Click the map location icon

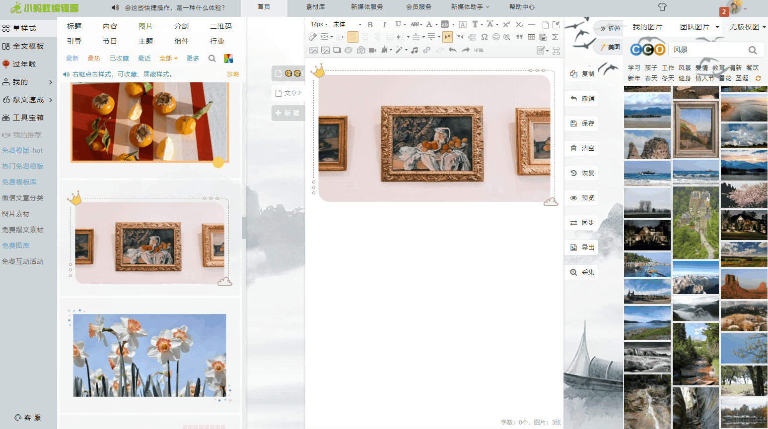(x=361, y=50)
